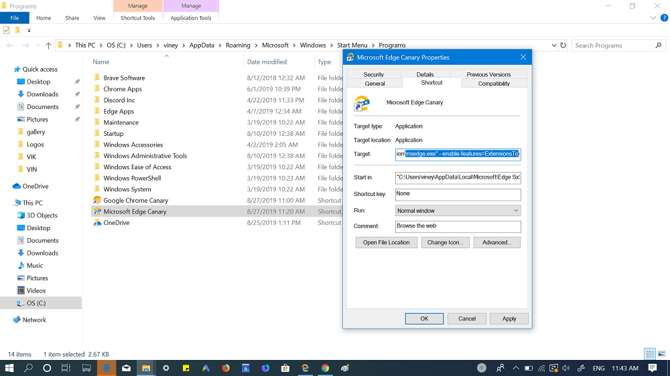Open Microsoft Edge from taskbar
The width and height of the screenshot is (670, 376).
106,368
